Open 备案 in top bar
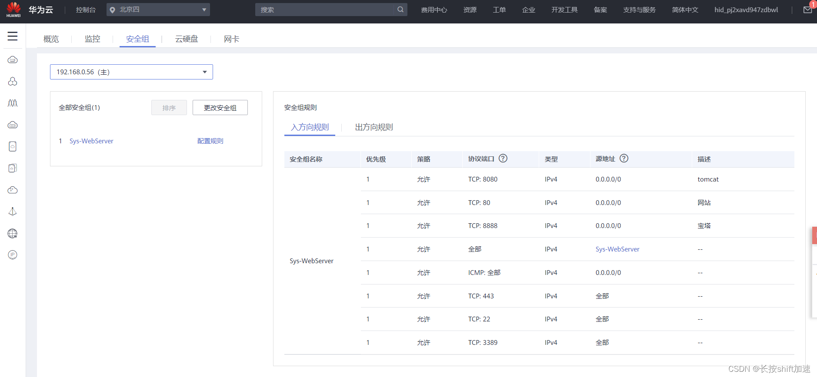This screenshot has width=817, height=377. [x=600, y=10]
